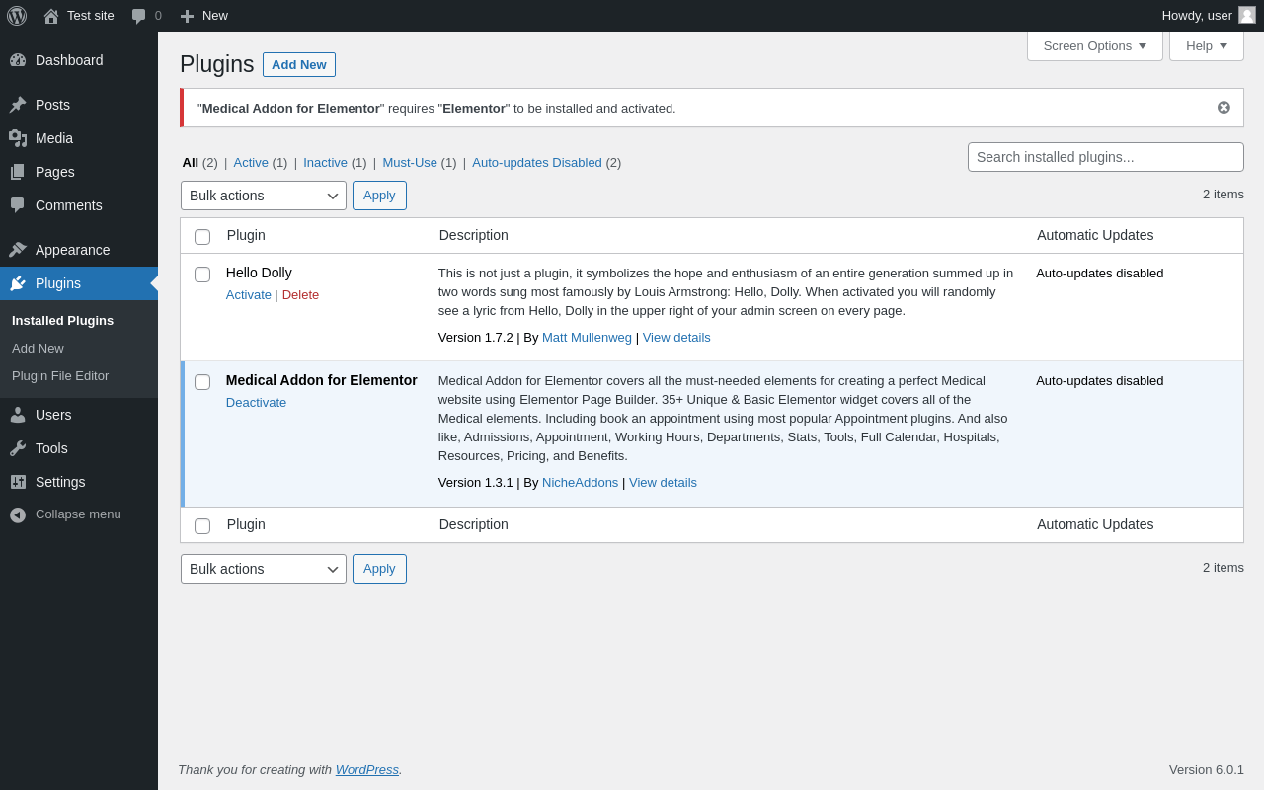Click the Tools wrench icon

click(18, 448)
